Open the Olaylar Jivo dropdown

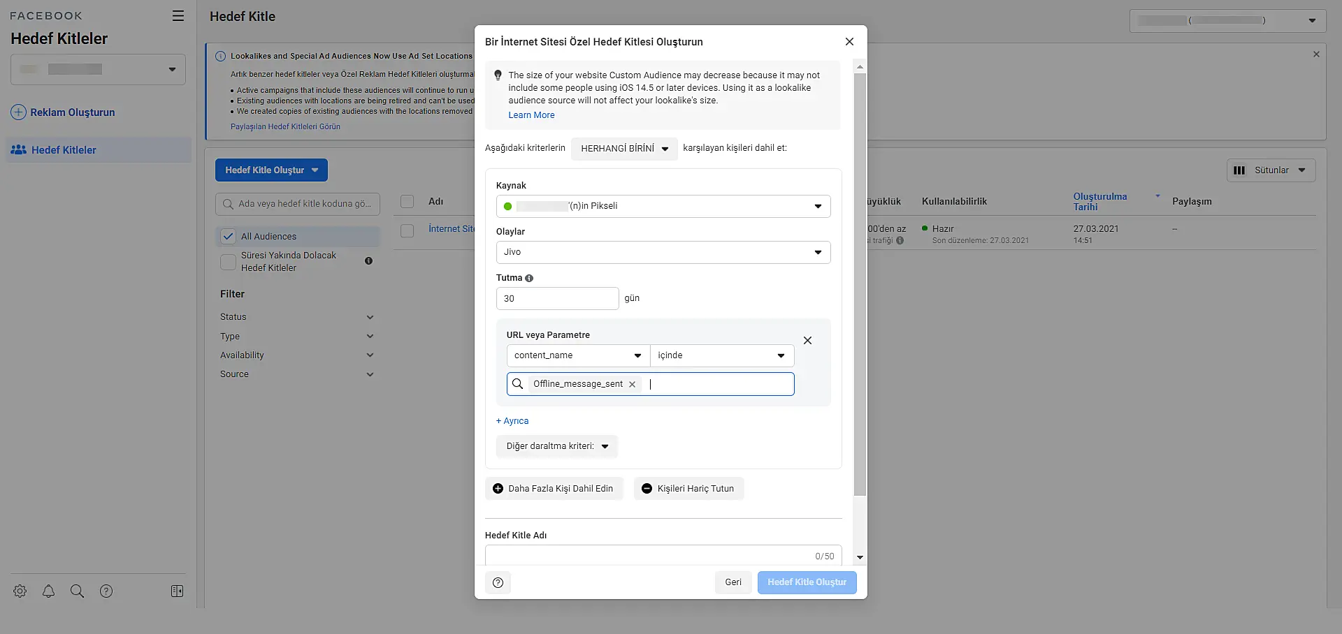click(663, 252)
